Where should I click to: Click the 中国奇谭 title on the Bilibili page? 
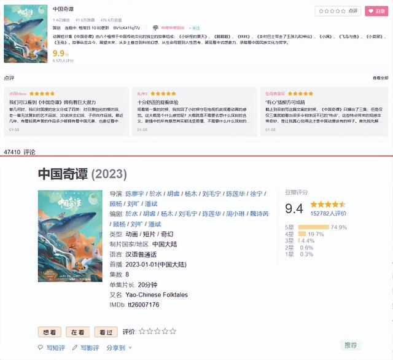[63, 9]
